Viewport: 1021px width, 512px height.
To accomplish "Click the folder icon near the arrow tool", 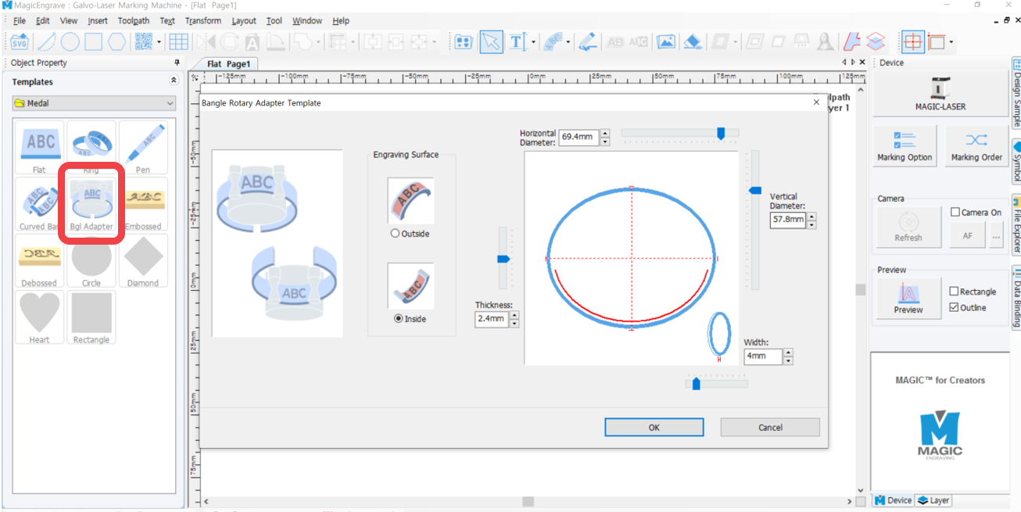I will [464, 41].
